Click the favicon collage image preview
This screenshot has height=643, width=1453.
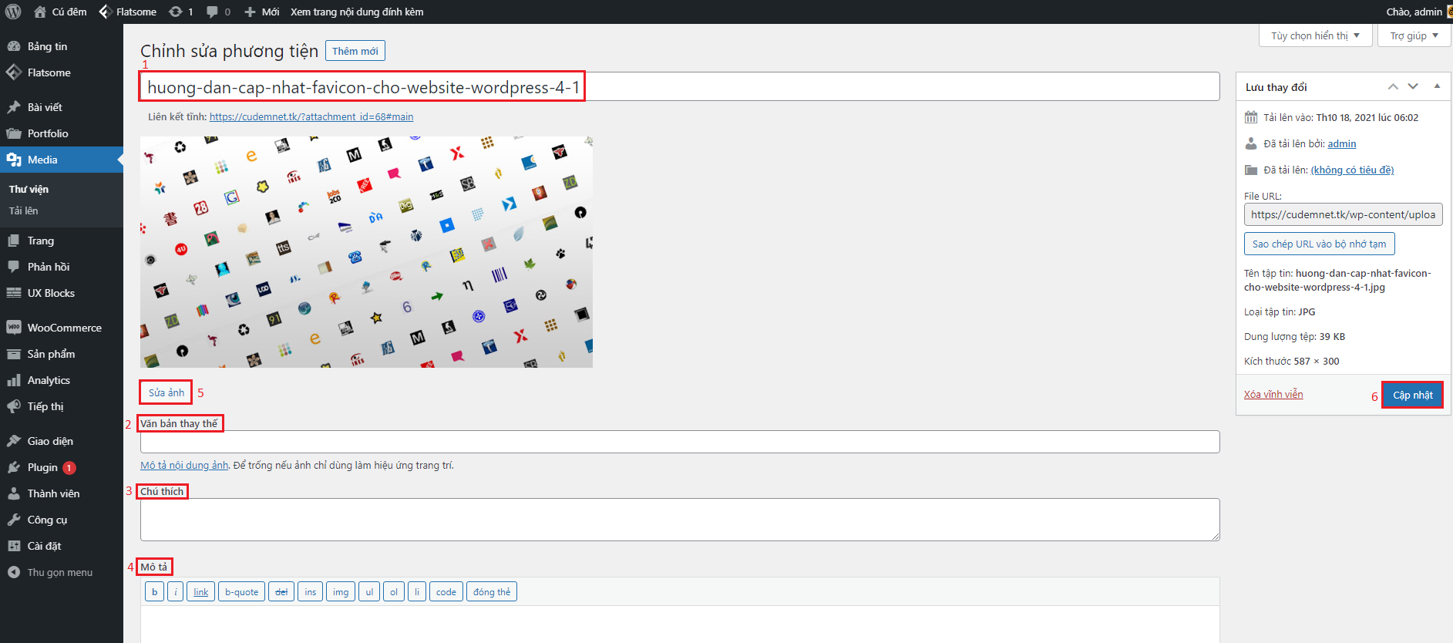[366, 252]
